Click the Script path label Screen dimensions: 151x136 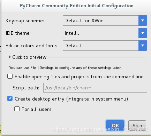tap(26, 88)
